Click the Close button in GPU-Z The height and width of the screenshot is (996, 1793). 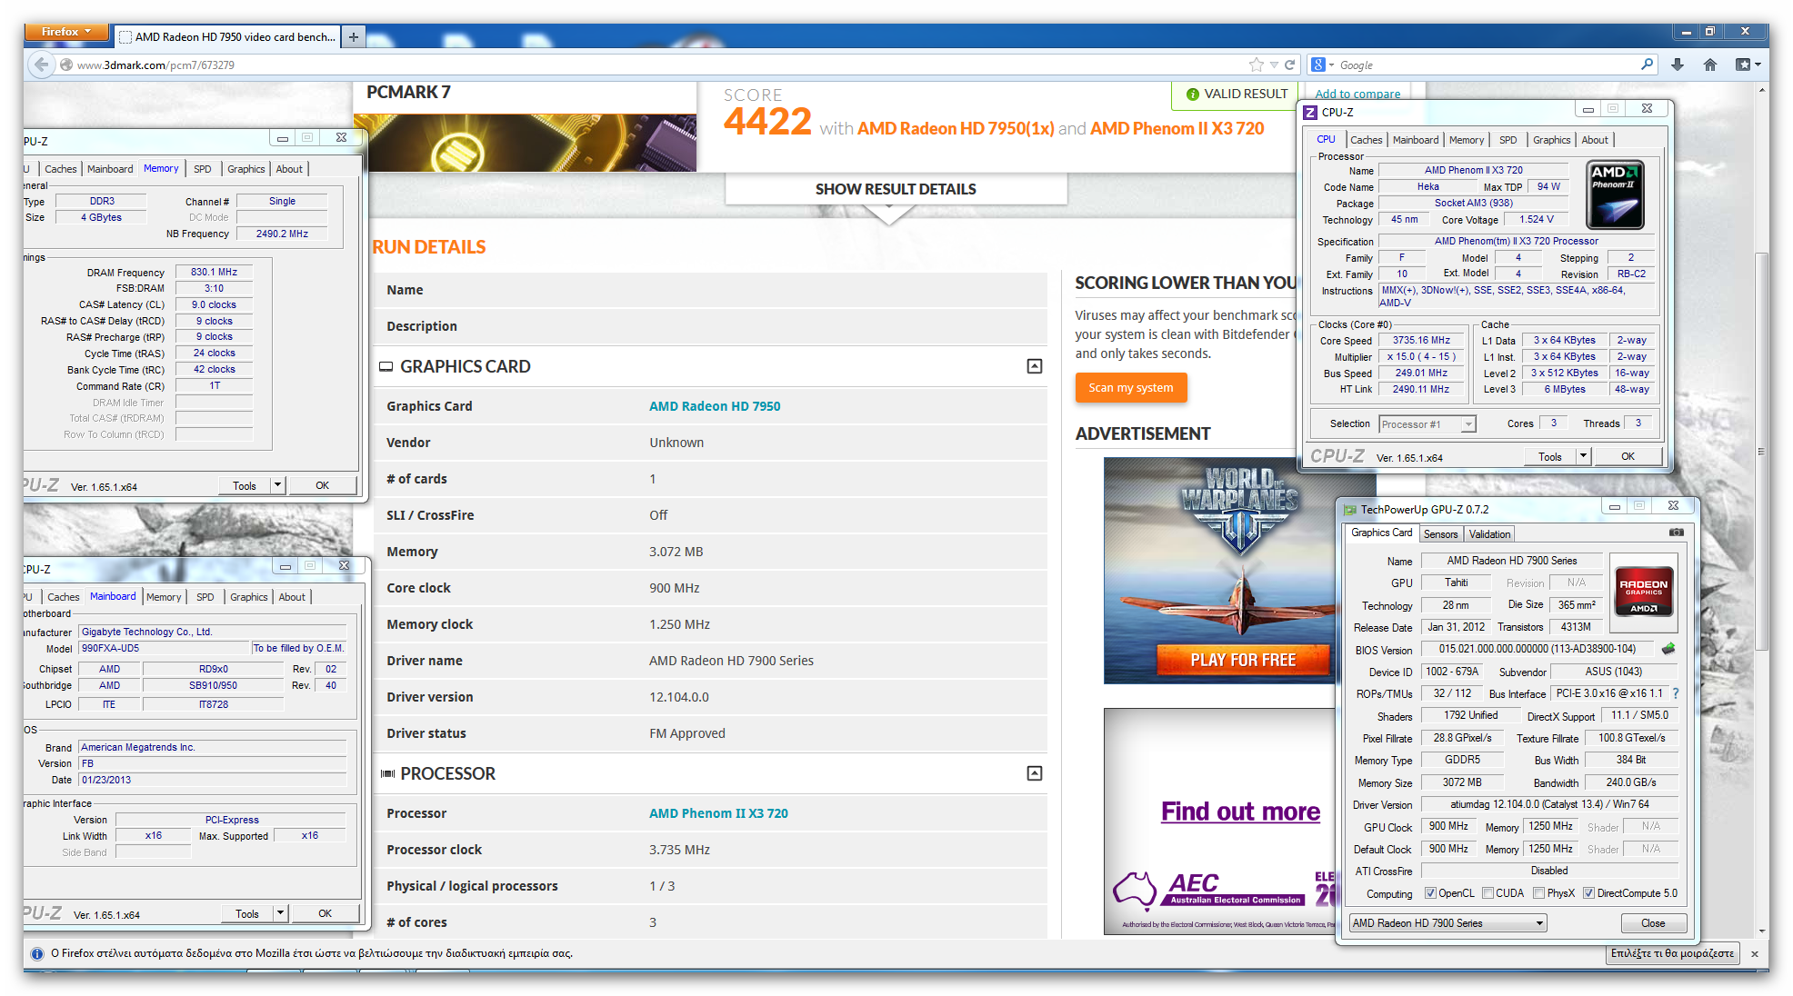[1653, 923]
